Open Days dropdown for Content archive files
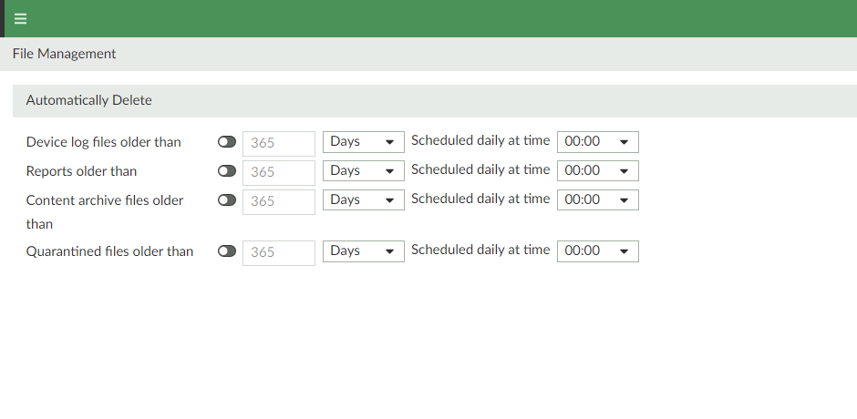This screenshot has width=857, height=419. (363, 200)
